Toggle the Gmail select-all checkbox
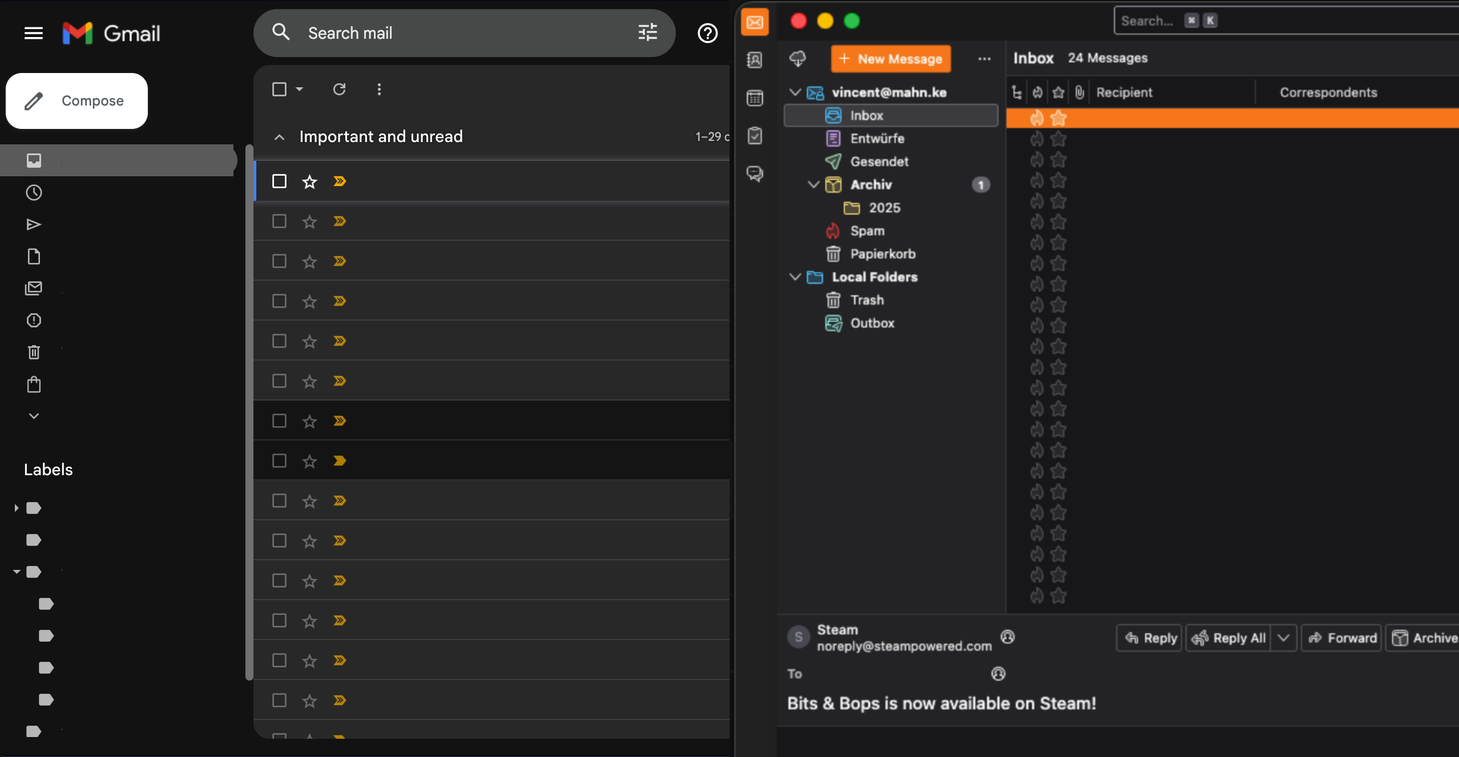Viewport: 1459px width, 757px height. click(279, 89)
